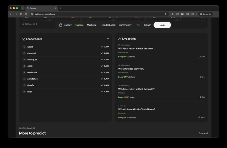Open ajajoo leaderboard row
227x148 pixels.
click(x=66, y=47)
